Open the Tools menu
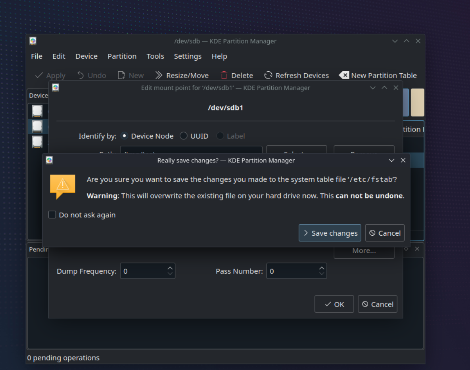Viewport: 470px width, 370px height. click(x=155, y=56)
